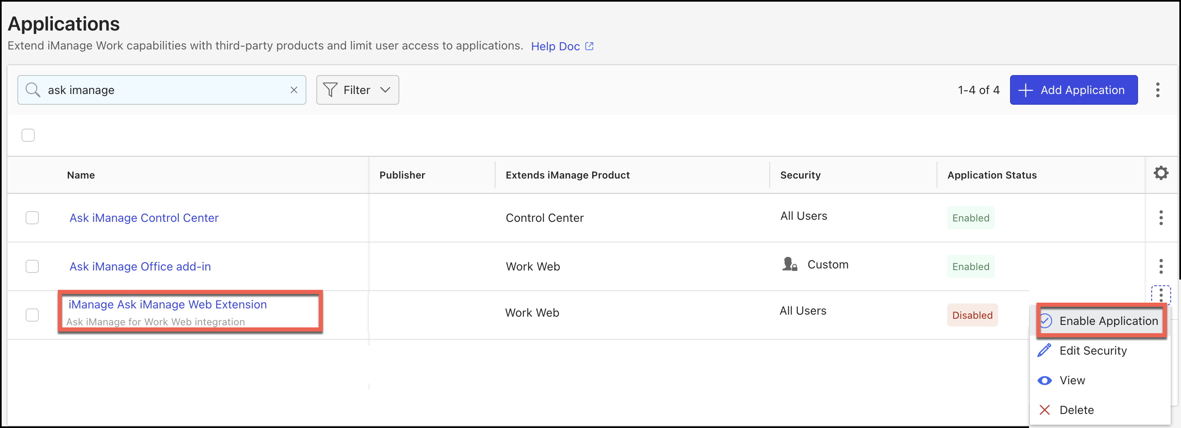Click 'Work Web' in the Web Extension row
Screen dimensions: 1181x428
click(x=532, y=313)
